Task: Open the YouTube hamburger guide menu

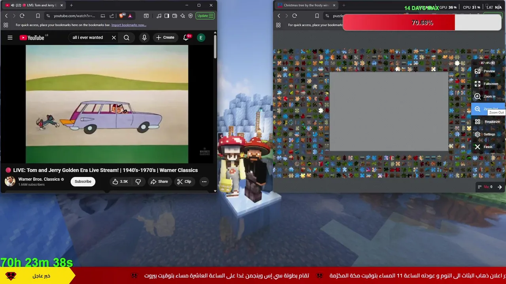Action: 10,37
